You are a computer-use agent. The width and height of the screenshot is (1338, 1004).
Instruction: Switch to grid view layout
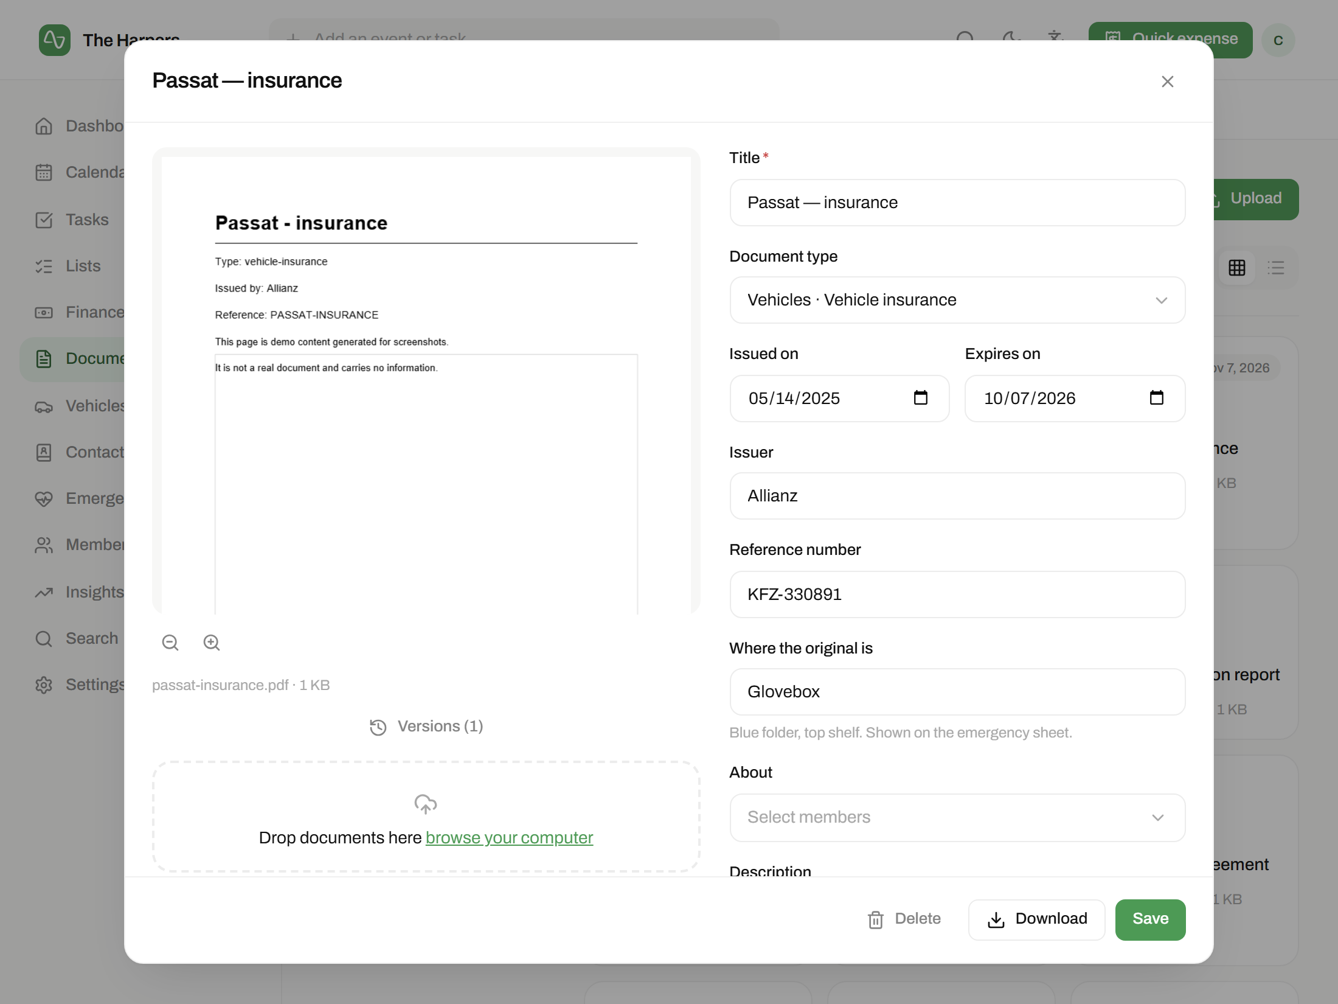click(x=1237, y=268)
